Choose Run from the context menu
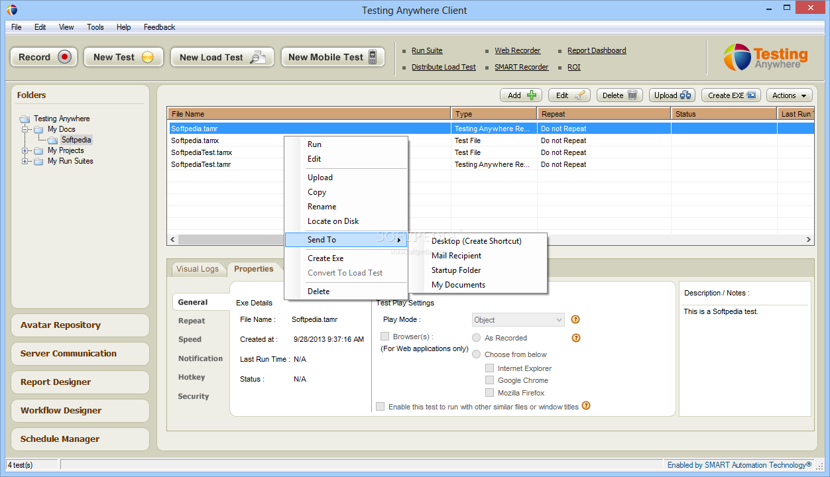This screenshot has width=830, height=477. [x=345, y=144]
